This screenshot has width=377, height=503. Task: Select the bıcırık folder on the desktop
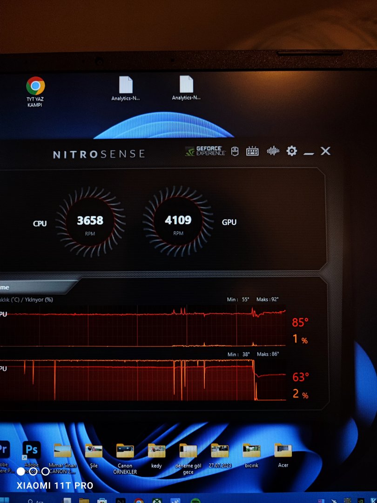[251, 455]
